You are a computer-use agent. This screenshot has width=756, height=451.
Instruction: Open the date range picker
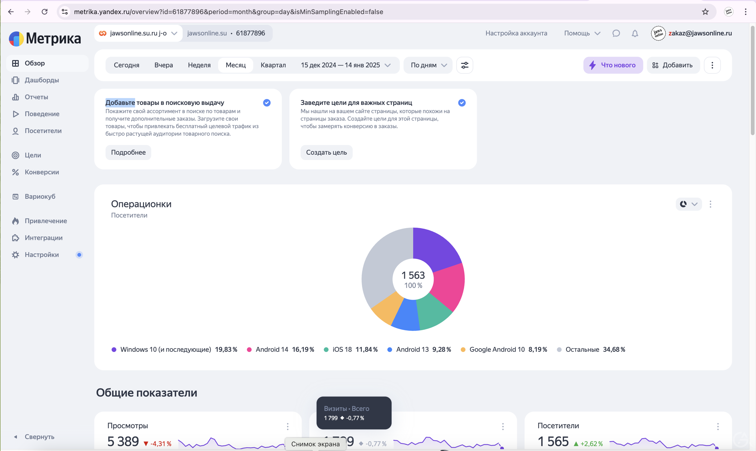tap(346, 65)
